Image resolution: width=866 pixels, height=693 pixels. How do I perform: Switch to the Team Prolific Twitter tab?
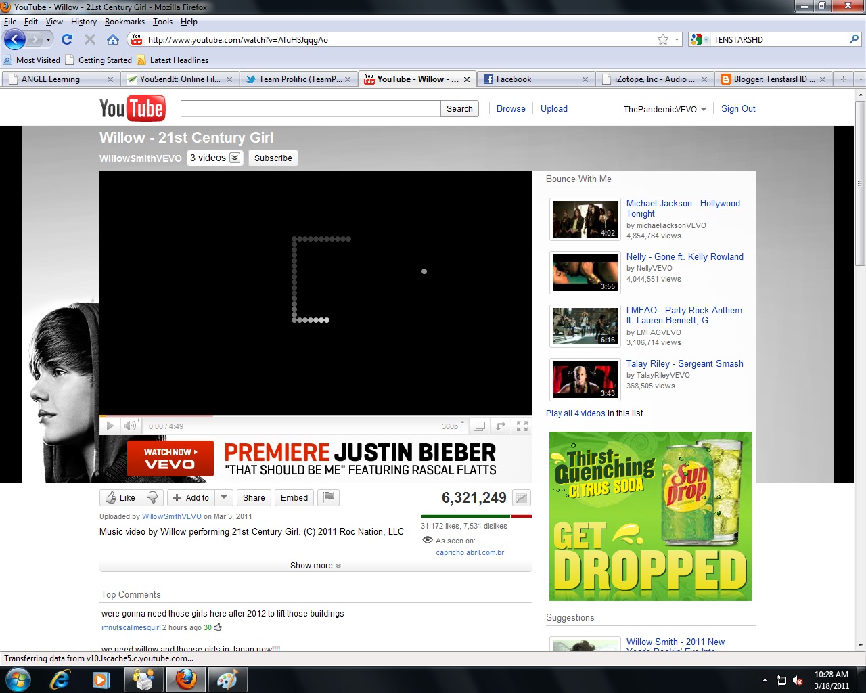pos(299,79)
